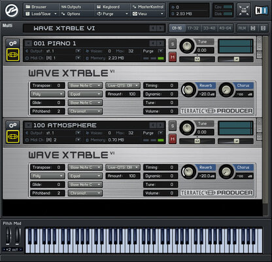
Task: Click the Pitch wheel
Action: 8,236
